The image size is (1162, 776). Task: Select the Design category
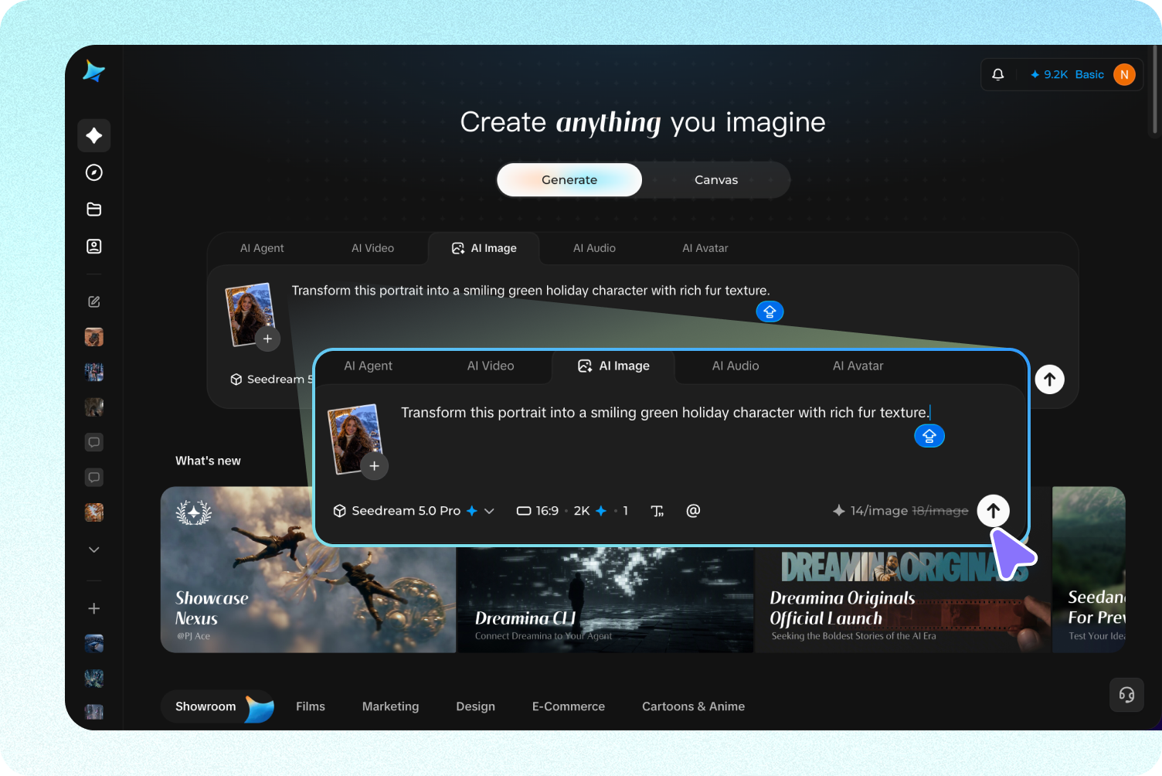475,706
